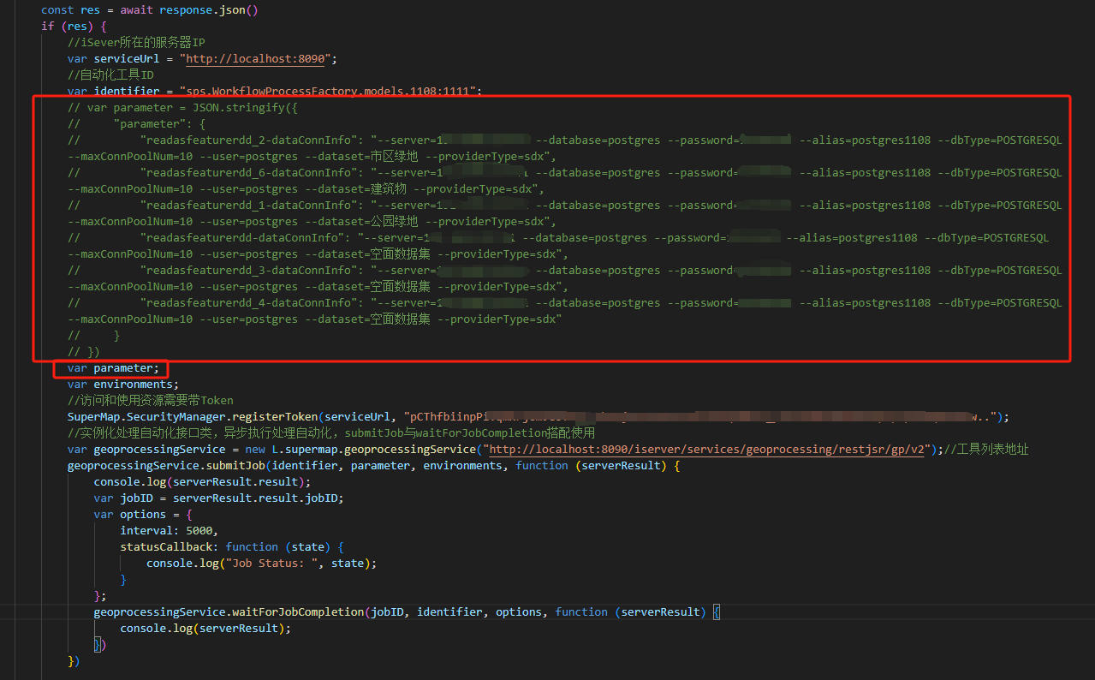Image resolution: width=1095 pixels, height=680 pixels.
Task: Click the 'const res = await response.json()' line
Action: (x=150, y=10)
